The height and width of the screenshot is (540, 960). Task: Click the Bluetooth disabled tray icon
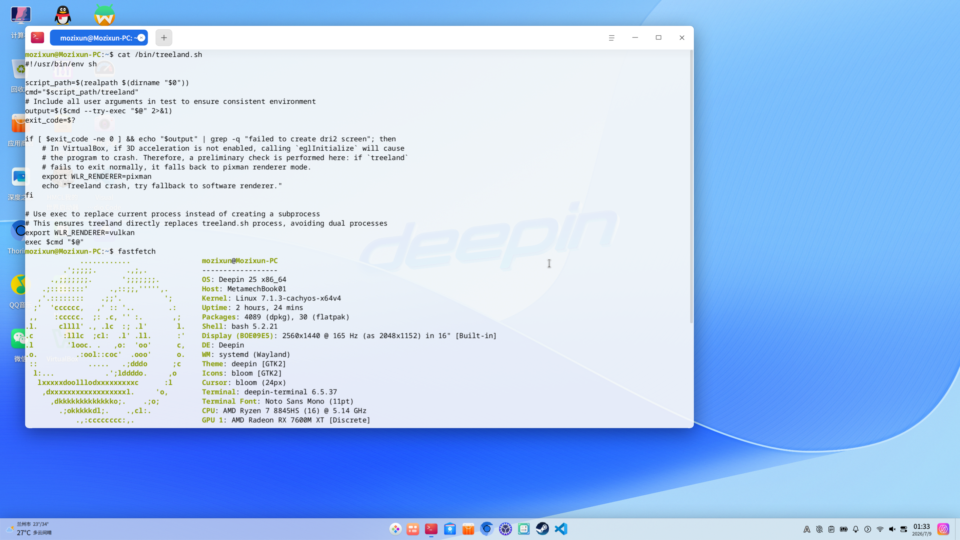[x=819, y=529]
